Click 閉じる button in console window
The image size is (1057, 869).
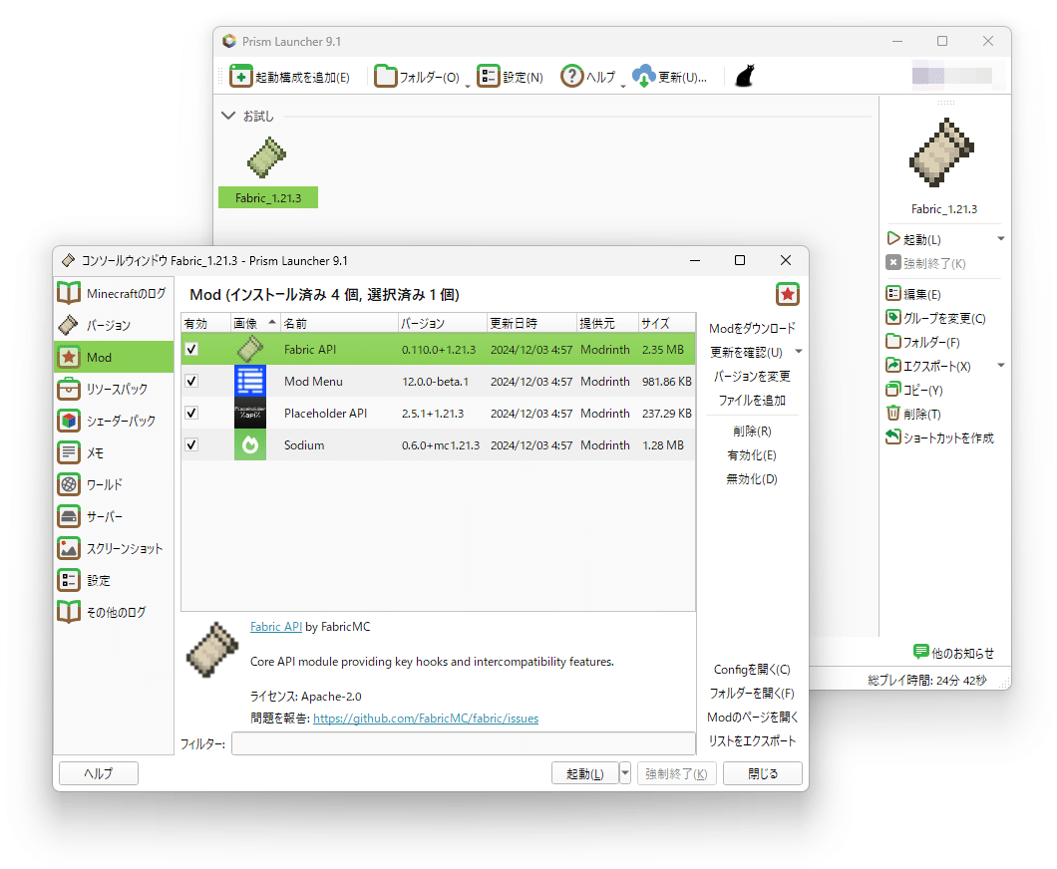pos(763,773)
